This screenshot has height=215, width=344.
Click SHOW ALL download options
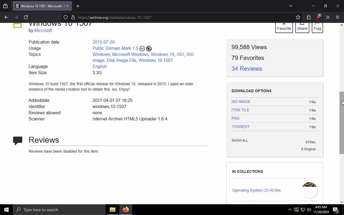coord(240,140)
